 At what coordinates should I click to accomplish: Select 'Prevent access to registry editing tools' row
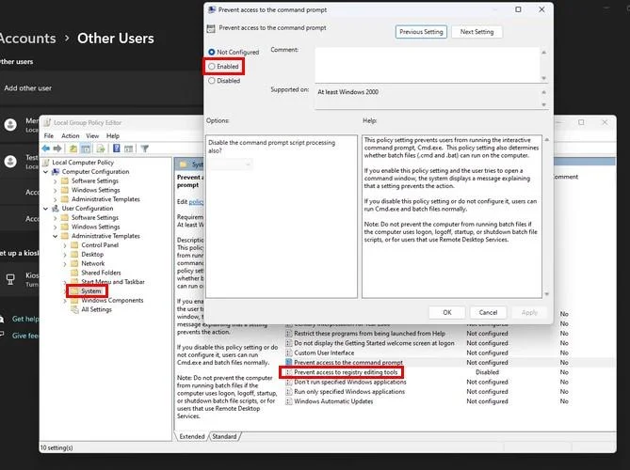(346, 372)
